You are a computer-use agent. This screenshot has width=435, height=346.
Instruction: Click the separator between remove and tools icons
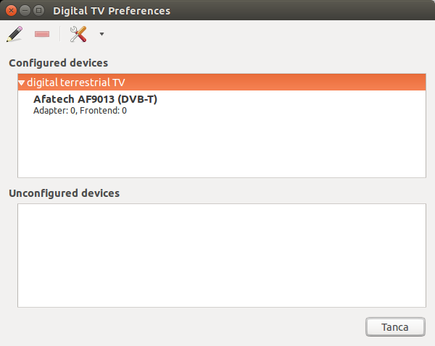pos(60,34)
